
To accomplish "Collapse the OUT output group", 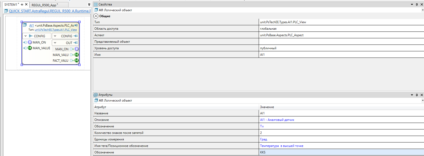I will [55, 43].
